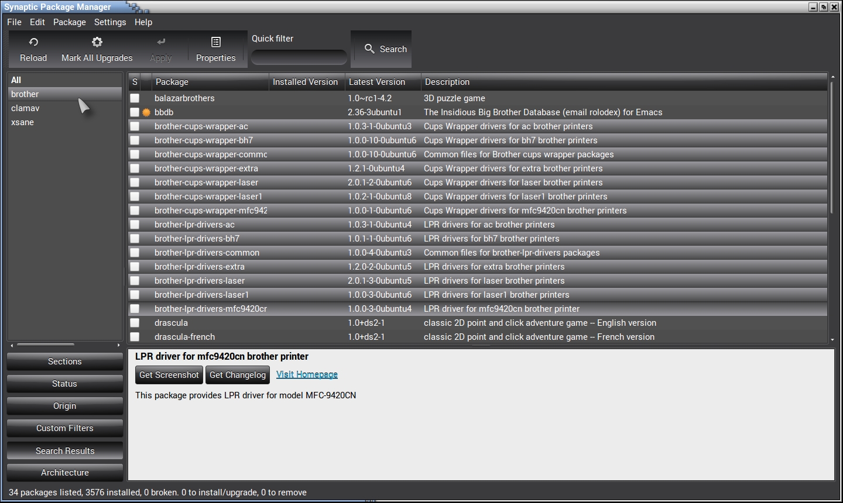Focus the Quick filter text field
Image resolution: width=843 pixels, height=503 pixels.
click(x=299, y=57)
